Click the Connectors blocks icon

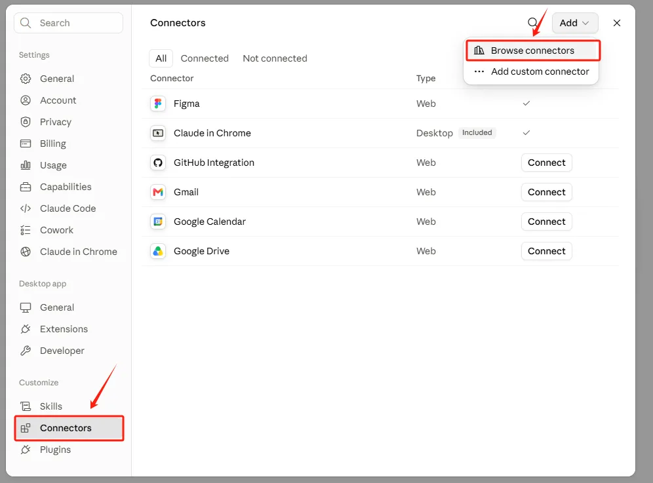pos(26,428)
